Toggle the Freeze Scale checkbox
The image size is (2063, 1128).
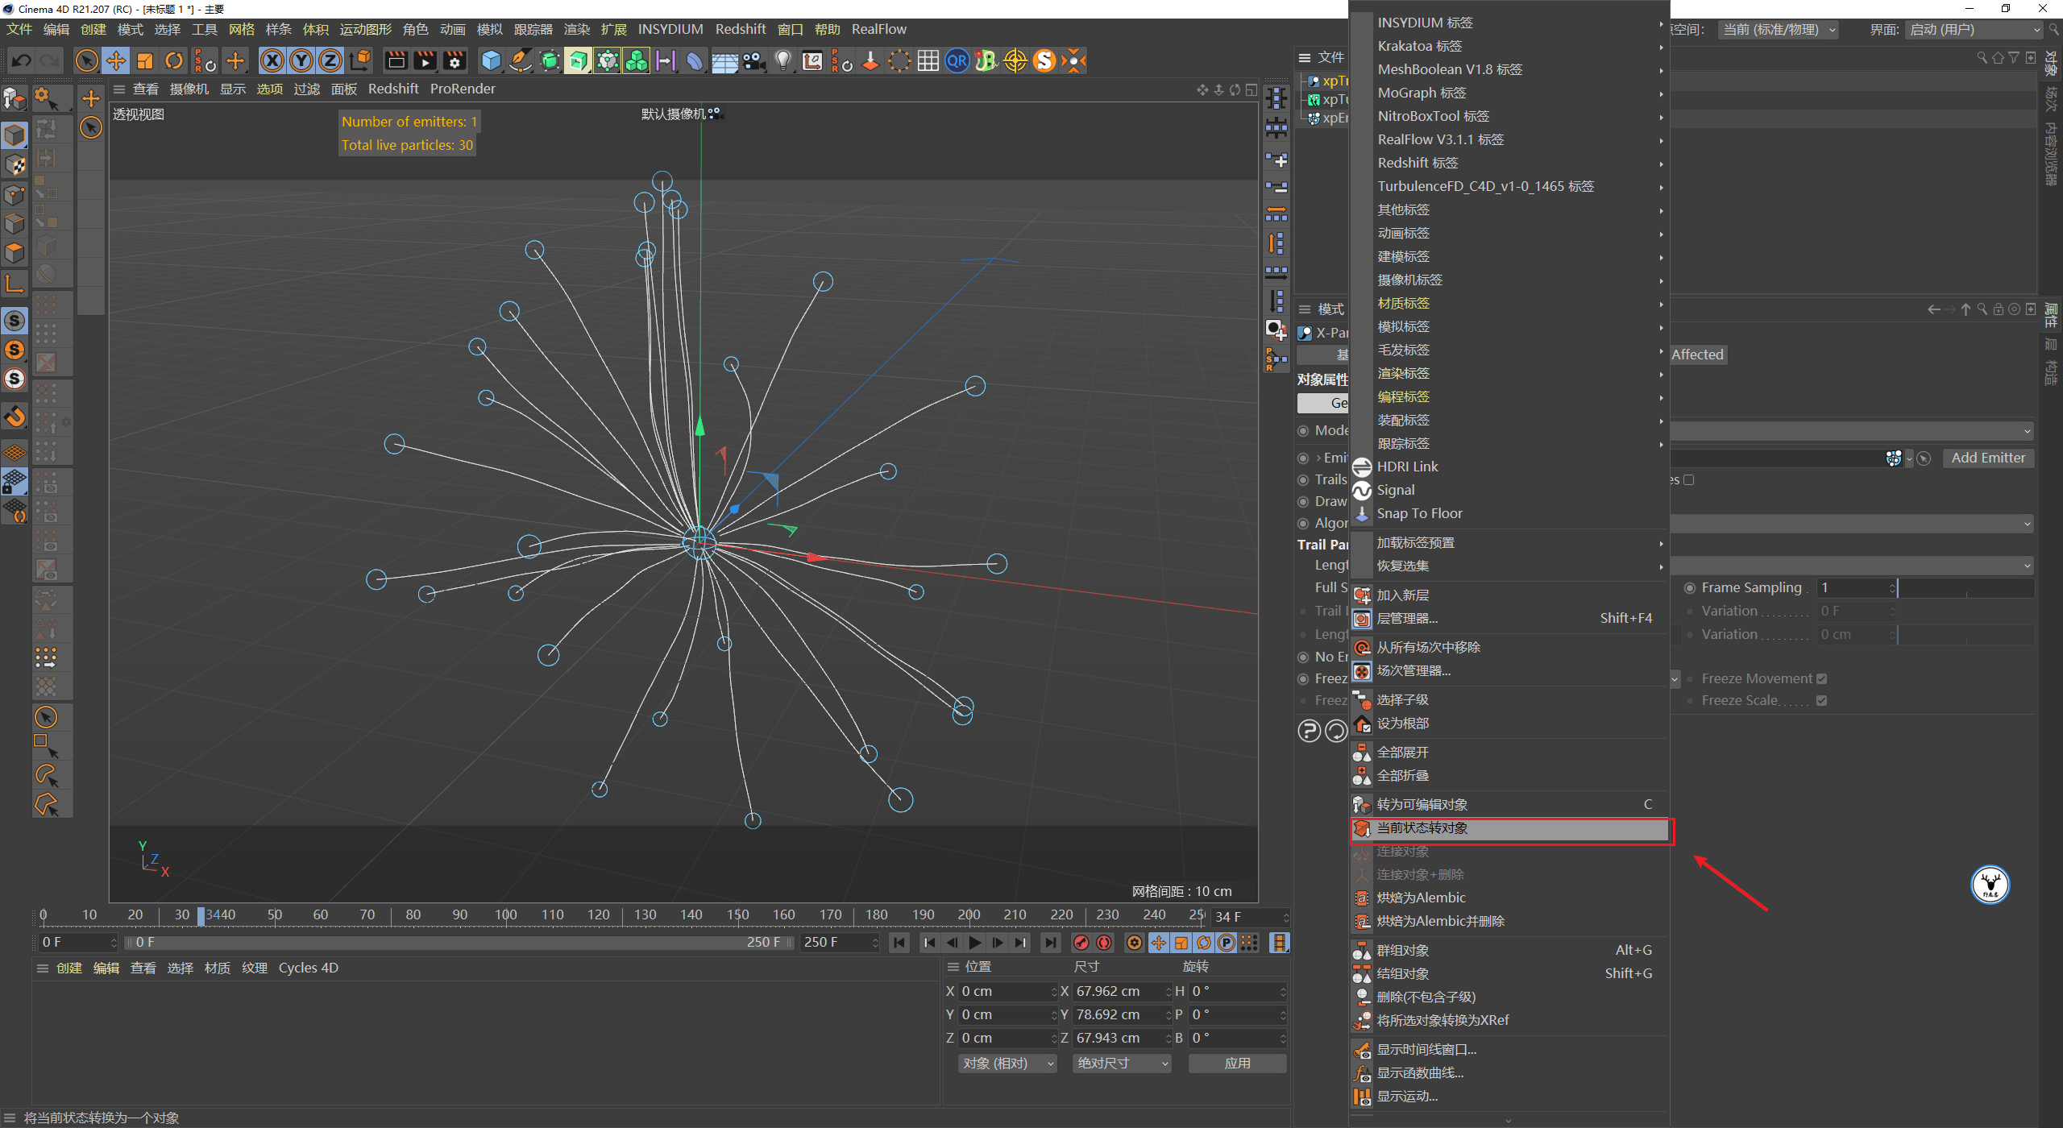pos(1821,701)
